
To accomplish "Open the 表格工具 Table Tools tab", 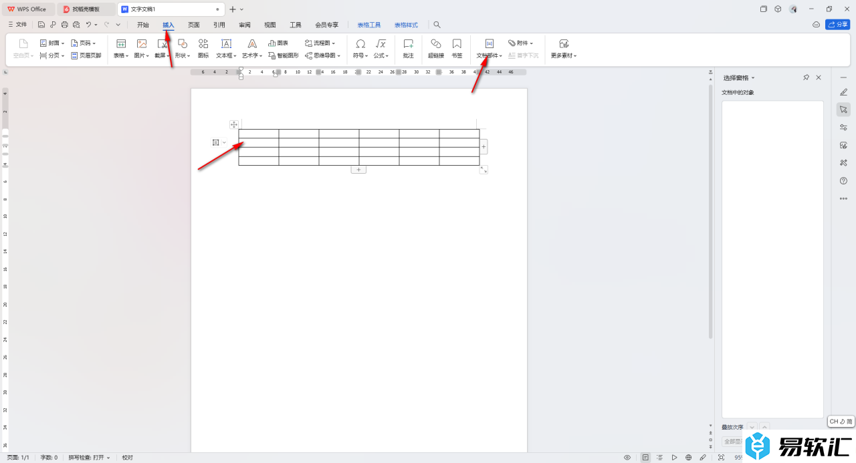I will (369, 25).
